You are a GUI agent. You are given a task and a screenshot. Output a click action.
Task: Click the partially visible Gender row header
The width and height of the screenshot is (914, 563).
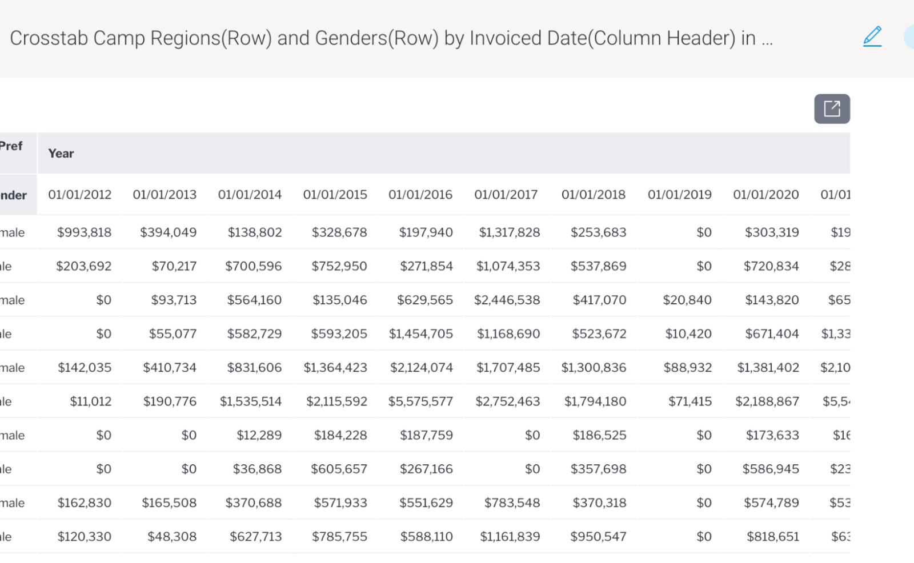pos(14,195)
